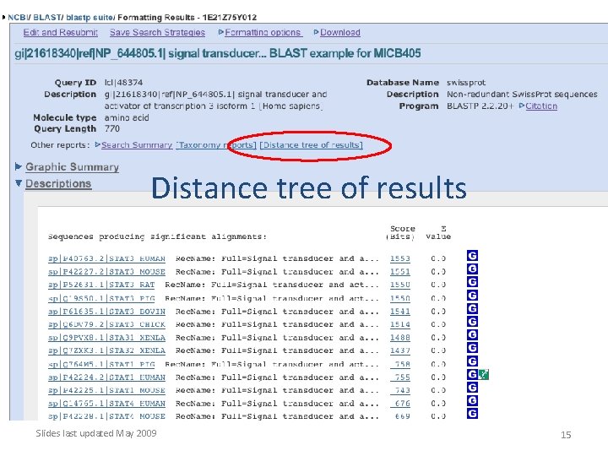Screen dimensions: 608x456
Task: Open the STA32_XENLA sequence link
Action: click(106, 351)
